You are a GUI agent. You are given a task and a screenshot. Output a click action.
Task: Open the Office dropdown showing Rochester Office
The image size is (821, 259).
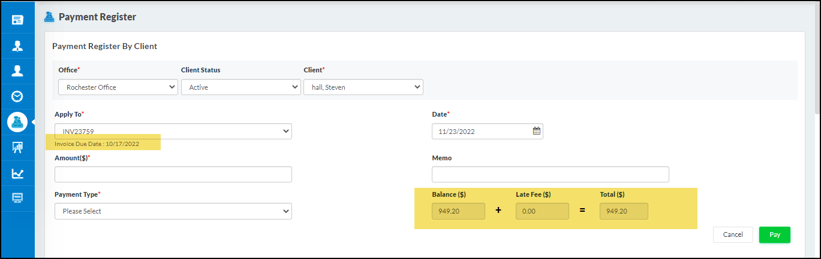point(118,87)
